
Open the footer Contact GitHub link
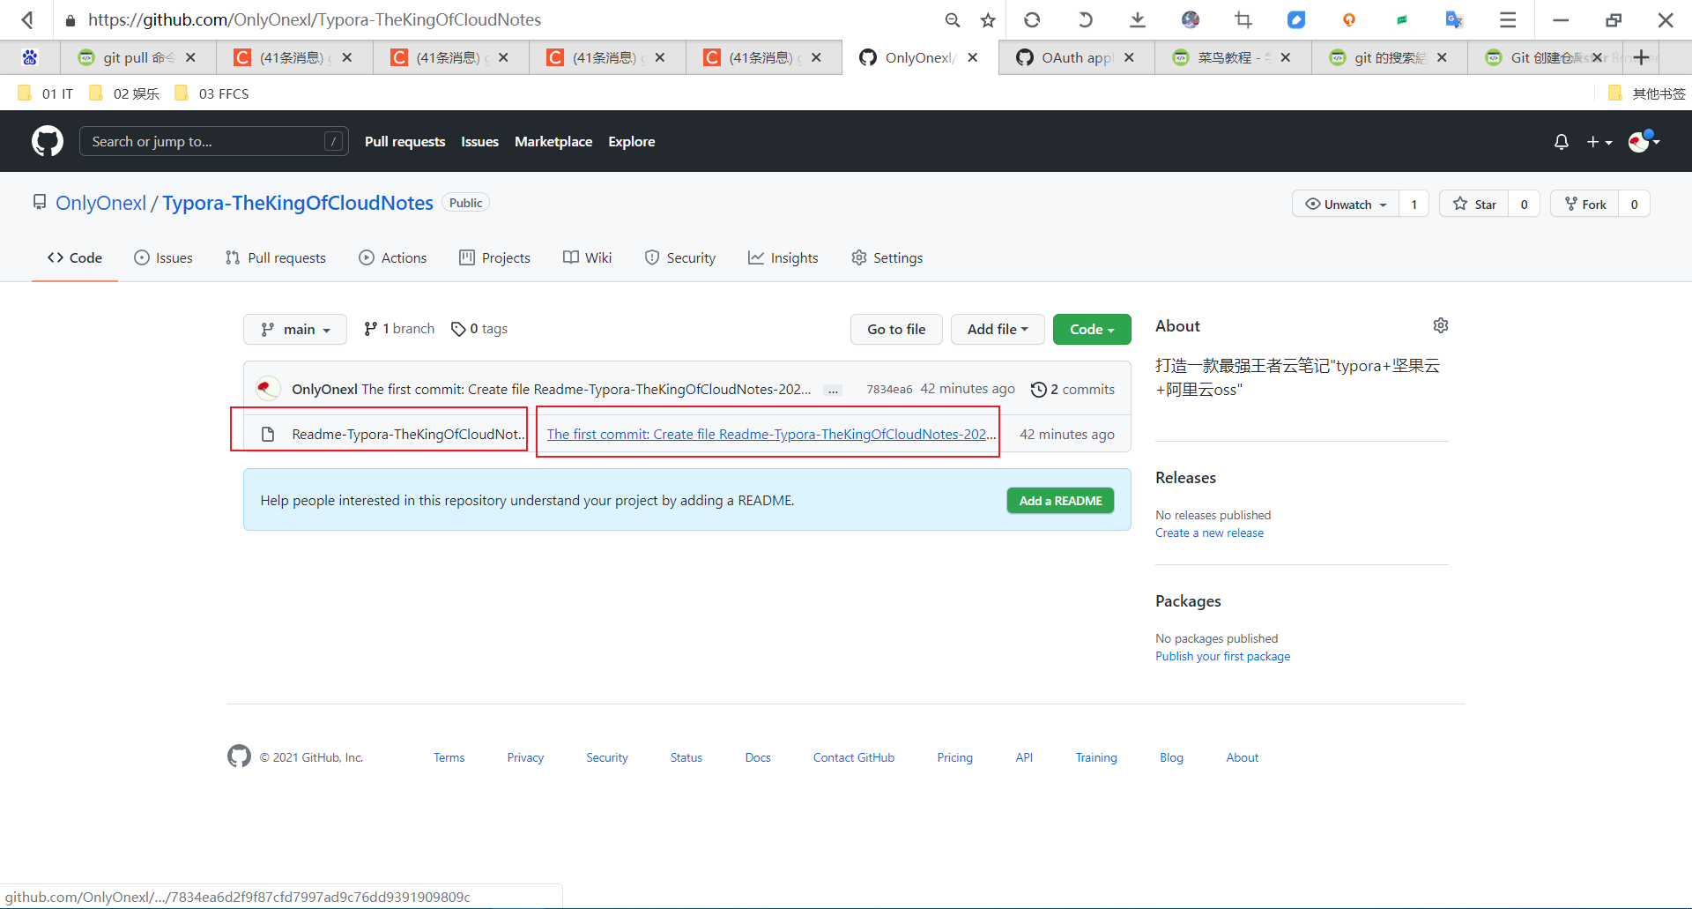click(x=853, y=757)
